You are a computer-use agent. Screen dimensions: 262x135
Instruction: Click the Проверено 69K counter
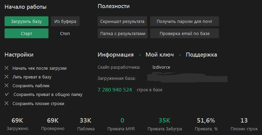point(53,124)
